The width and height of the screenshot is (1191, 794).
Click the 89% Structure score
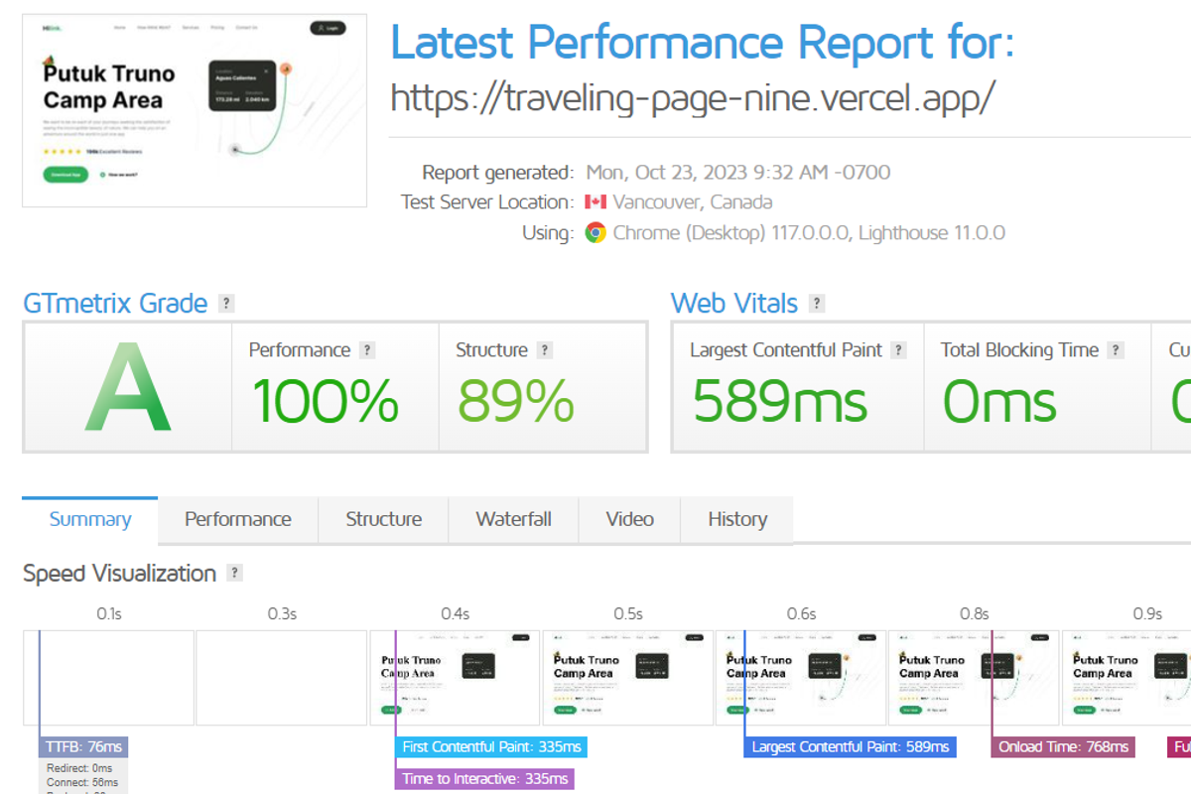pos(516,402)
